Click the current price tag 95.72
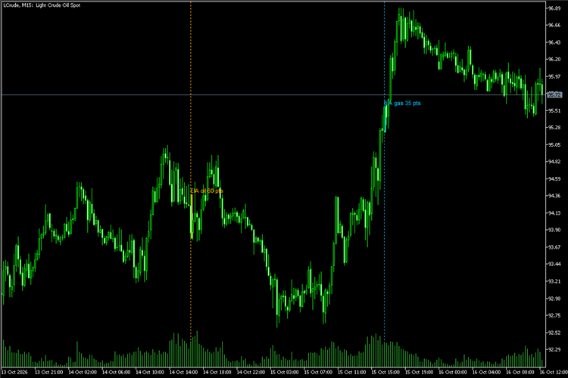Image resolution: width=568 pixels, height=378 pixels. [554, 94]
